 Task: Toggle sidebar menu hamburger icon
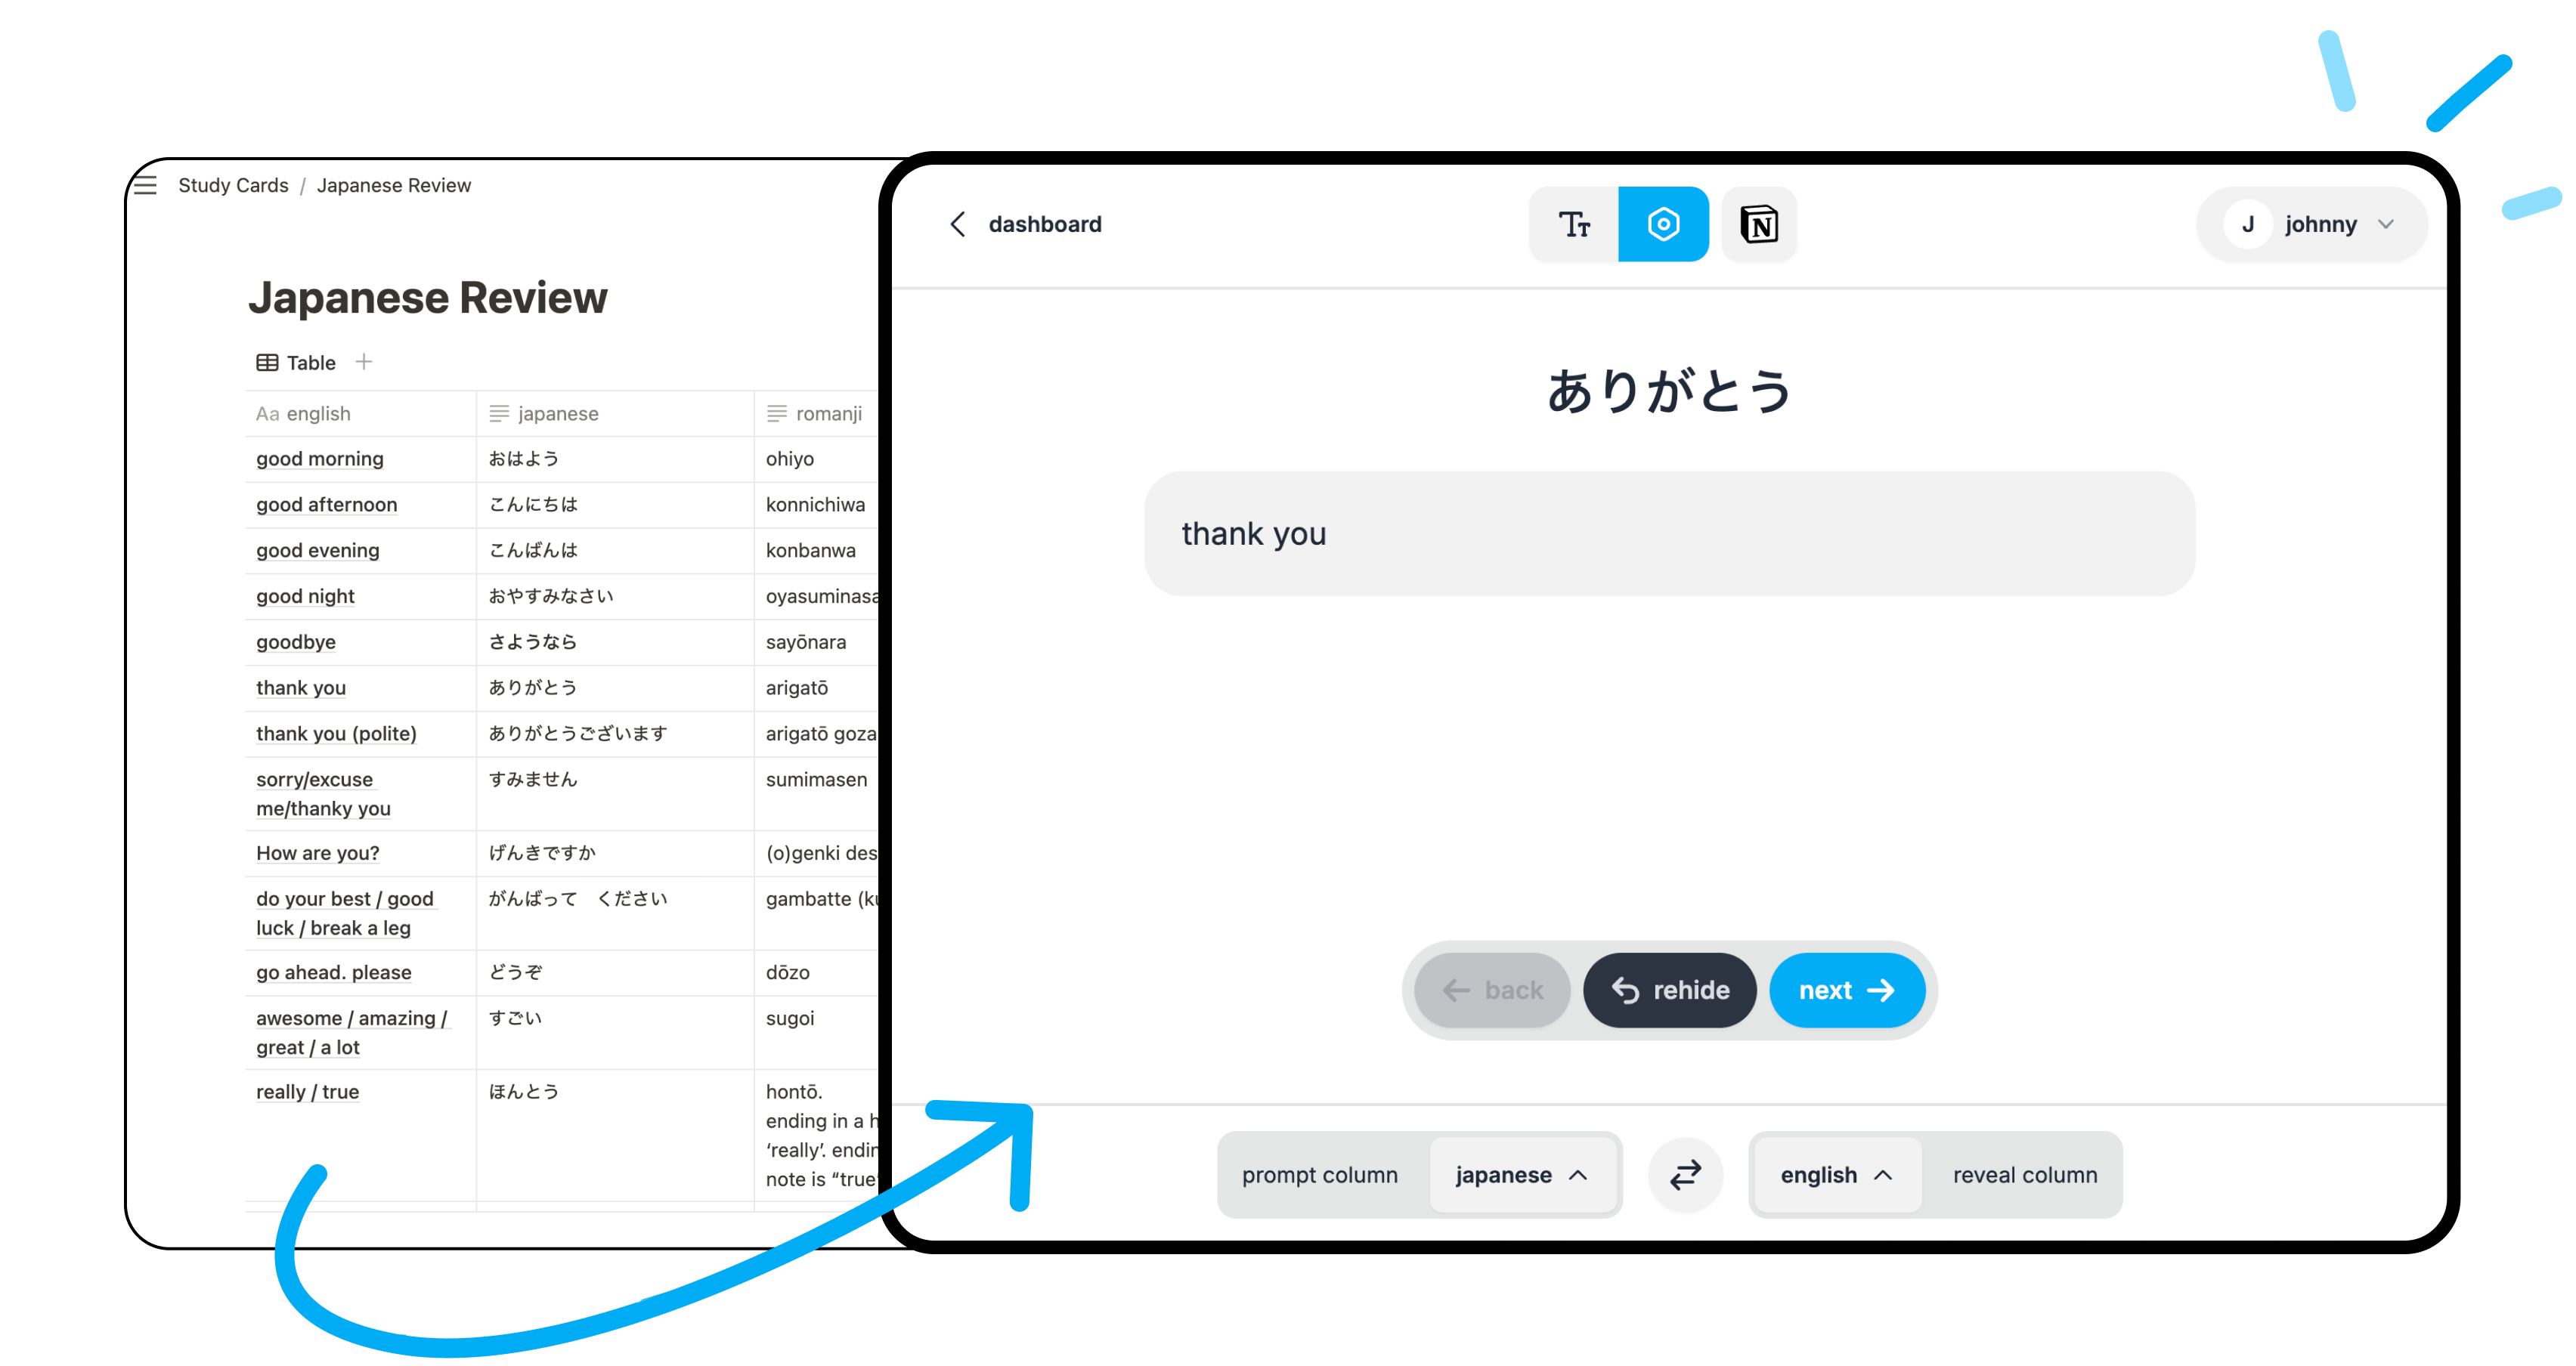145,186
